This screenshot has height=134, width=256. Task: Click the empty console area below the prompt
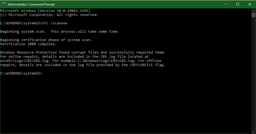[126, 104]
